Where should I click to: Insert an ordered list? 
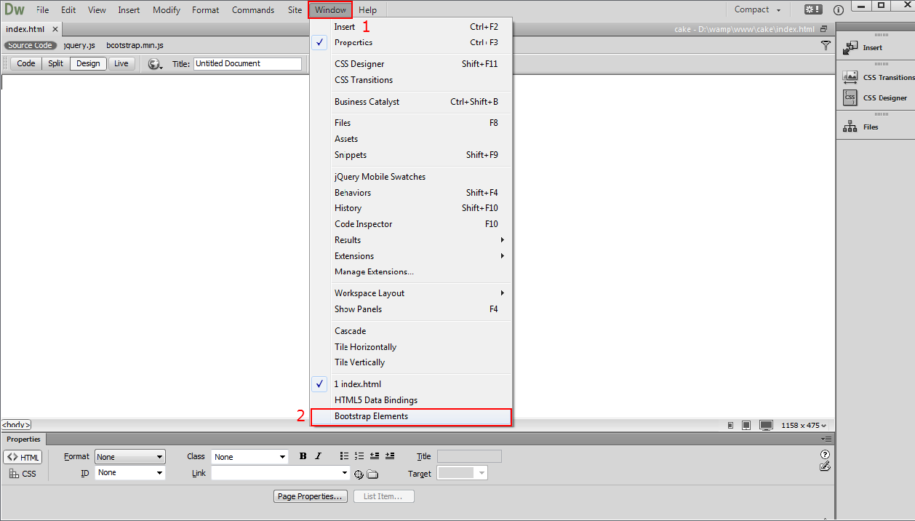pyautogui.click(x=359, y=456)
